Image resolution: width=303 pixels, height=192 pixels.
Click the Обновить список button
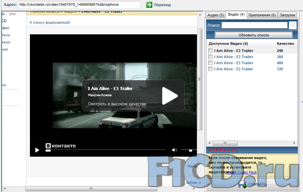click(254, 35)
